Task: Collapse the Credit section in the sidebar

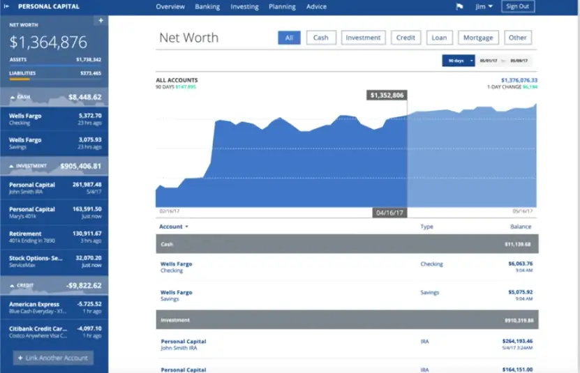Action: point(12,285)
